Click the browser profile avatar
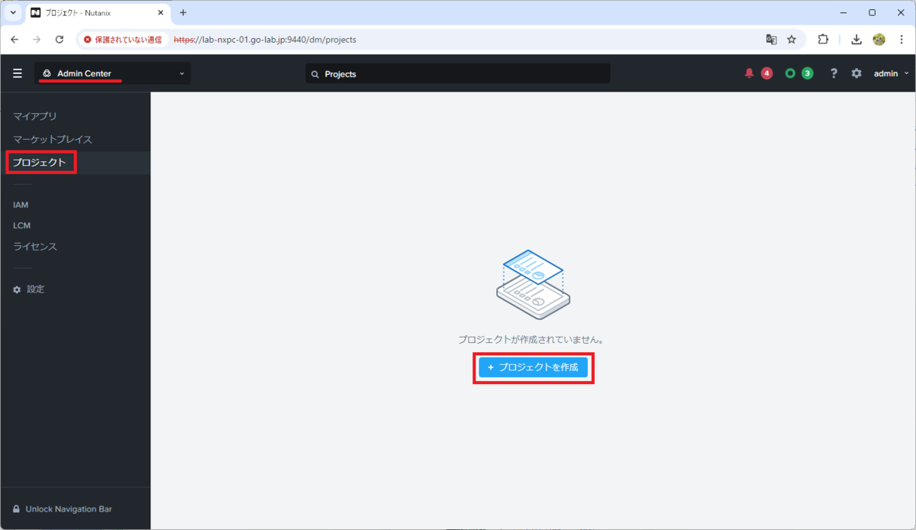The width and height of the screenshot is (916, 530). click(x=879, y=39)
